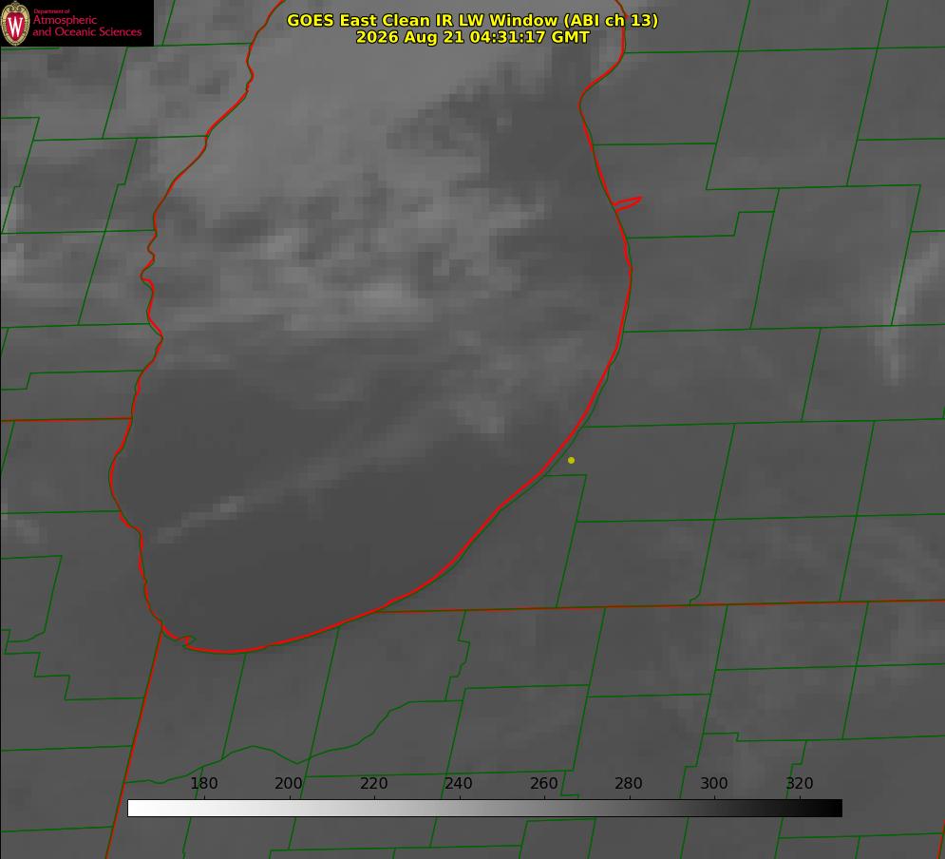Select the GOES East Clean IR title
Image resolution: width=945 pixels, height=859 pixels.
[472, 20]
